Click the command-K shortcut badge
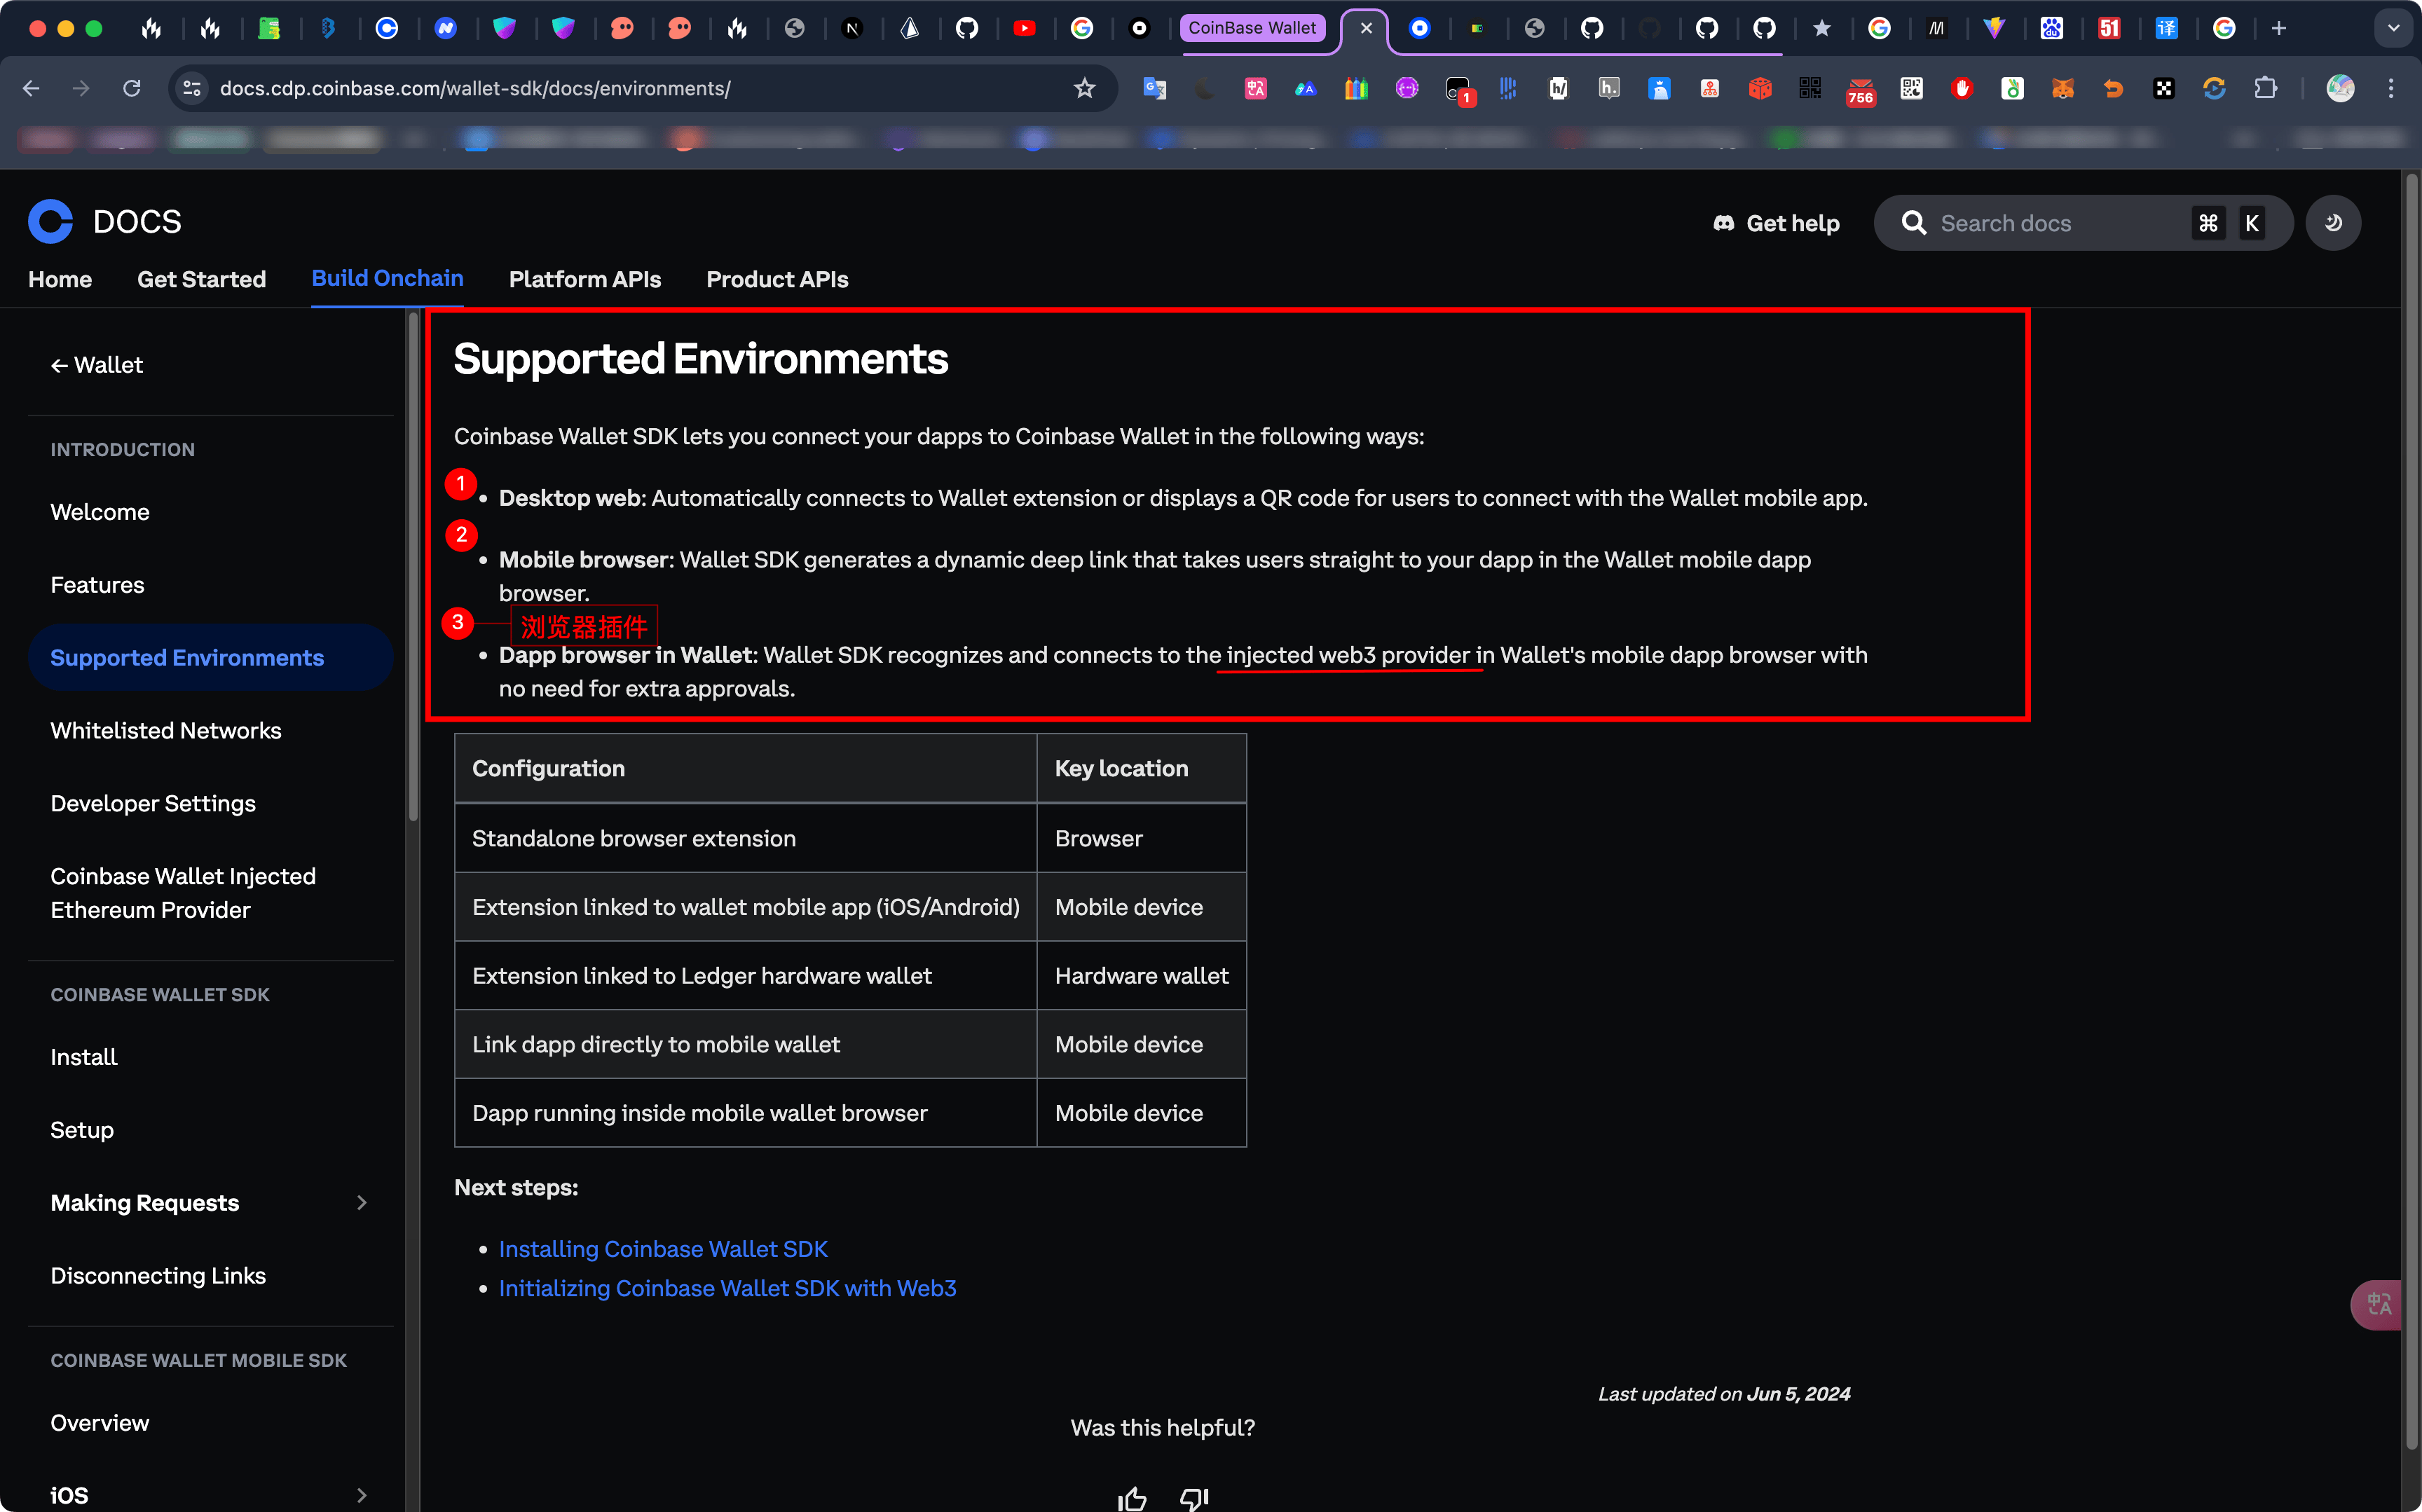This screenshot has width=2422, height=1512. [x=2229, y=223]
